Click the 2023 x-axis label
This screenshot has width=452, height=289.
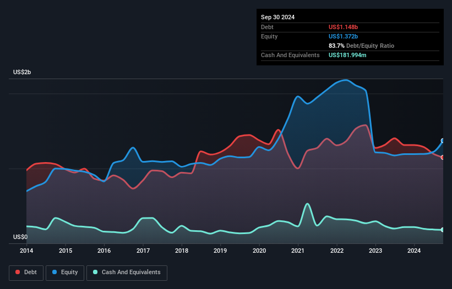pos(375,251)
